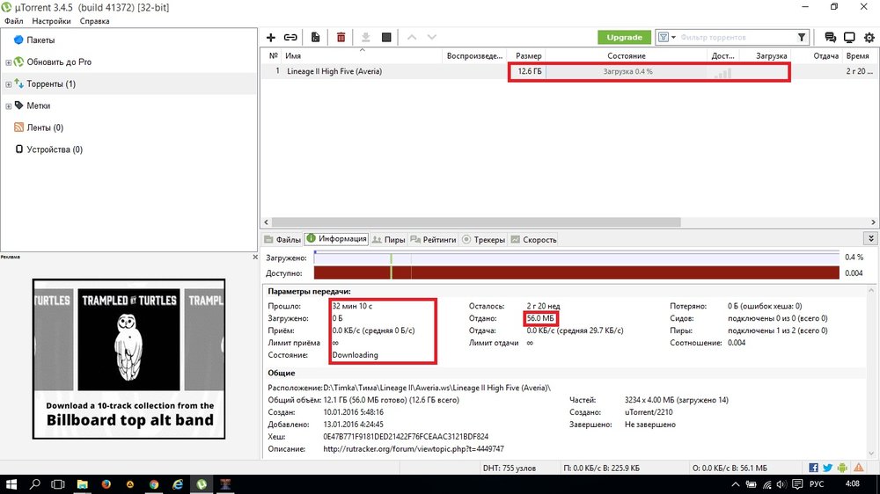880x494 pixels.
Task: Click the Facebook icon in status bar
Action: [813, 469]
